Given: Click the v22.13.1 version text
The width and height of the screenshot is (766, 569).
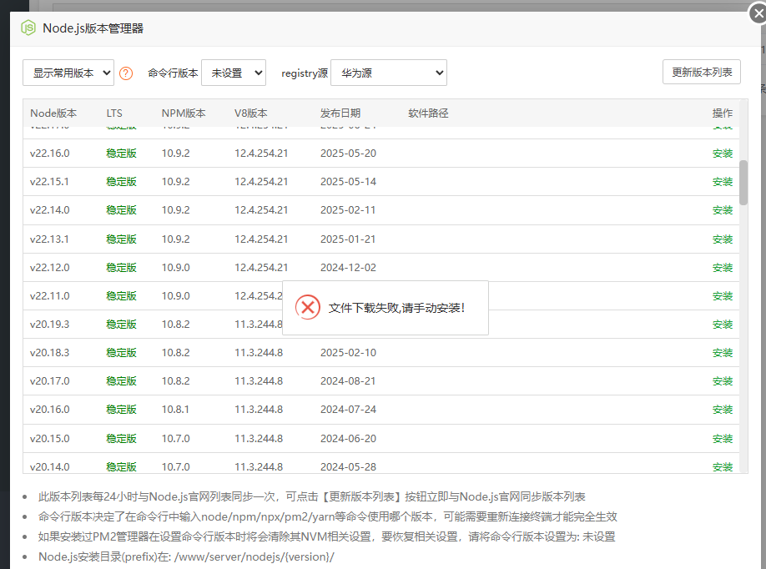Looking at the screenshot, I should pyautogui.click(x=49, y=239).
